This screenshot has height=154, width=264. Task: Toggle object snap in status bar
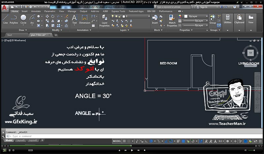point(171,141)
